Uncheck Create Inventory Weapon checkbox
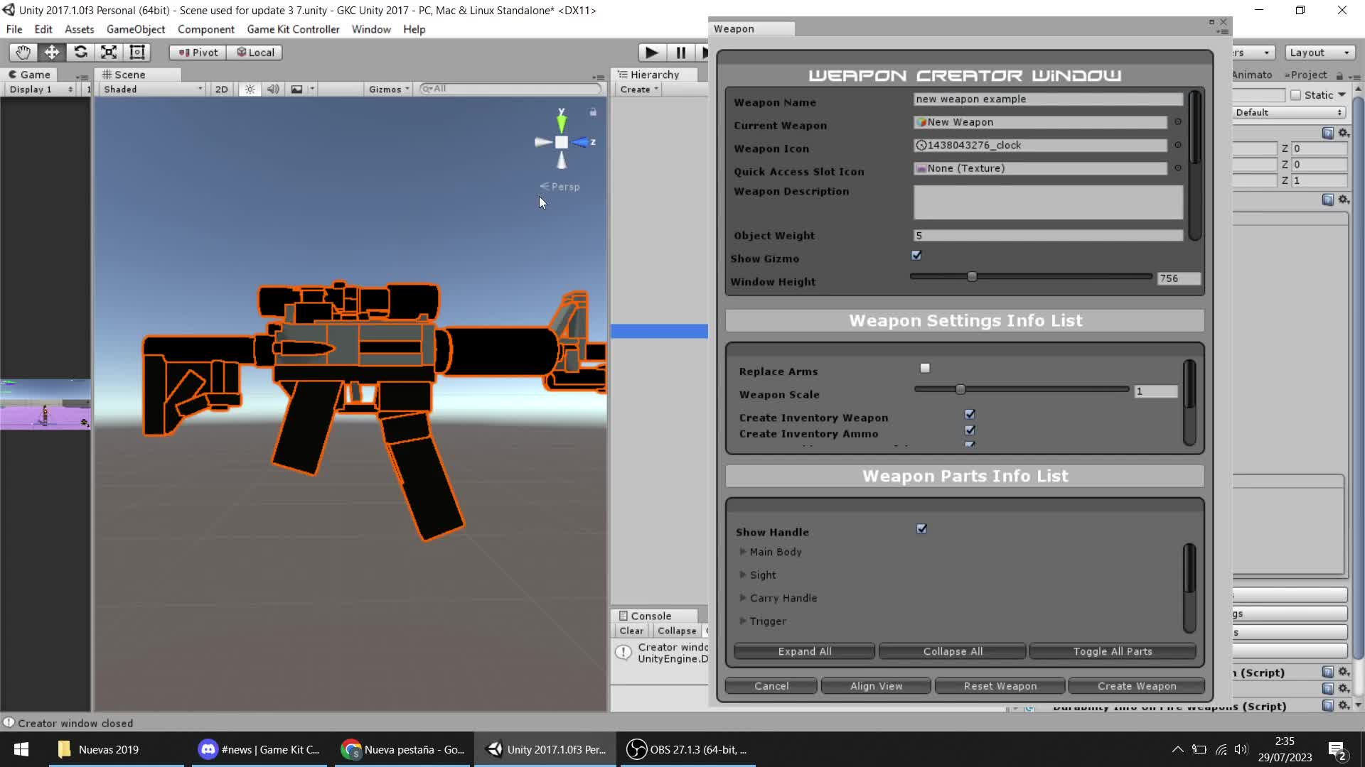The width and height of the screenshot is (1365, 767). (x=970, y=414)
